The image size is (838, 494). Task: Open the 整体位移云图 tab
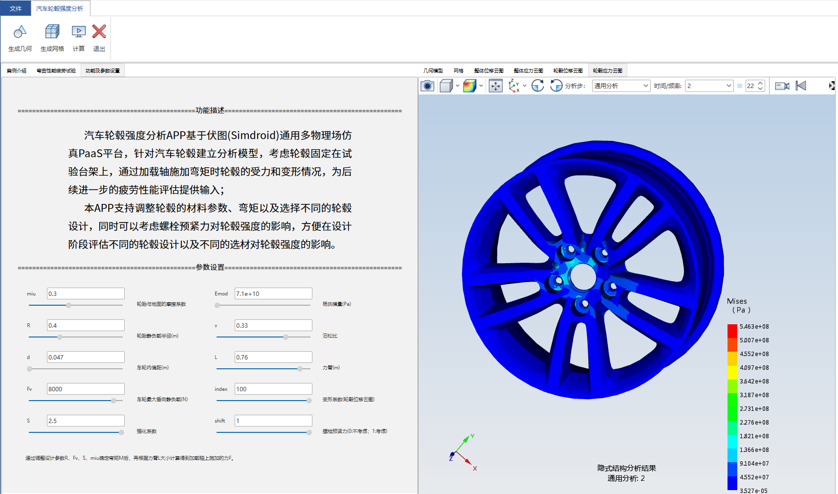click(489, 70)
